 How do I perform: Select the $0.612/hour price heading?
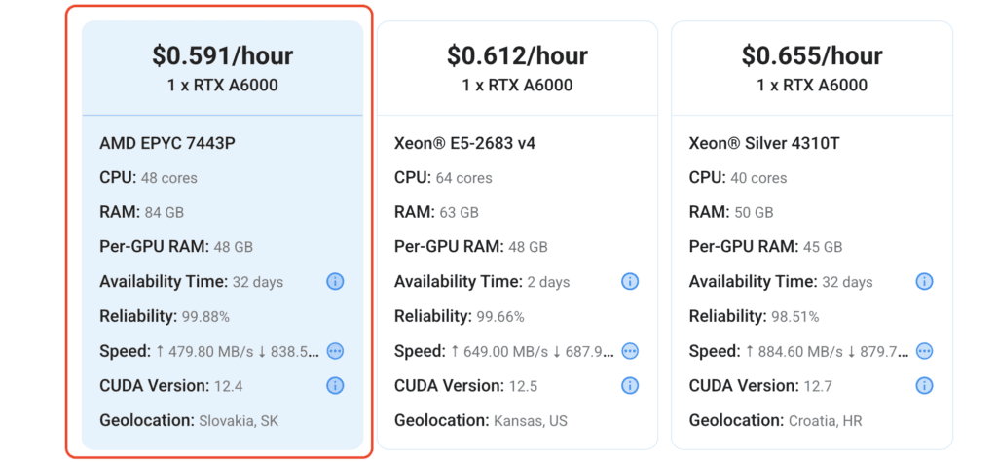517,55
